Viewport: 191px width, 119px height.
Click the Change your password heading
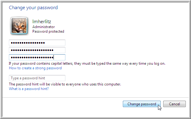[x=33, y=8]
